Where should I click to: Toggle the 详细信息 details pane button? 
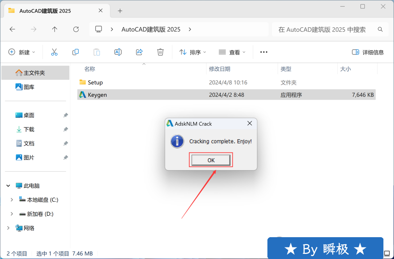coord(368,52)
